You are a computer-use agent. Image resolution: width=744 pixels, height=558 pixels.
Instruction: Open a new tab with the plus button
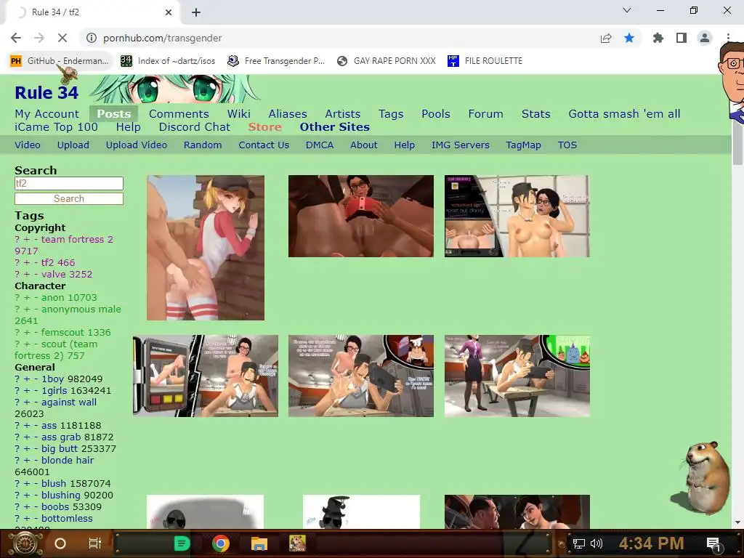[196, 12]
